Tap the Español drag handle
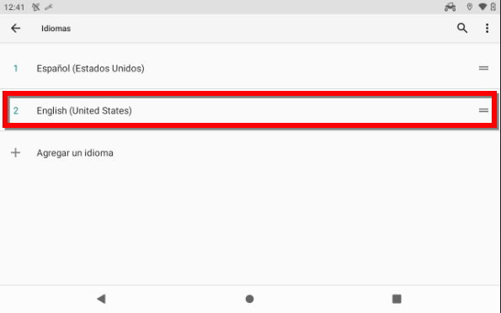 click(483, 68)
